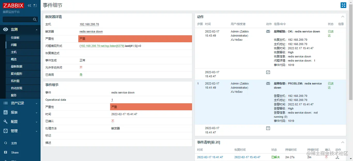Click the eye icon of 监测 menu
The height and width of the screenshot is (161, 353).
click(6, 30)
